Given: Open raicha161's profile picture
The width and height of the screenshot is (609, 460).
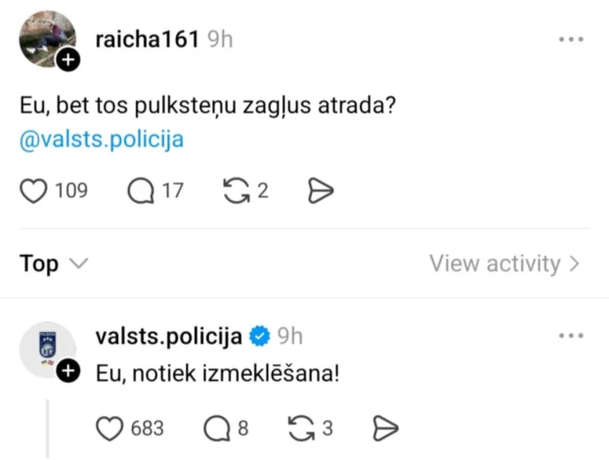Looking at the screenshot, I should point(46,37).
